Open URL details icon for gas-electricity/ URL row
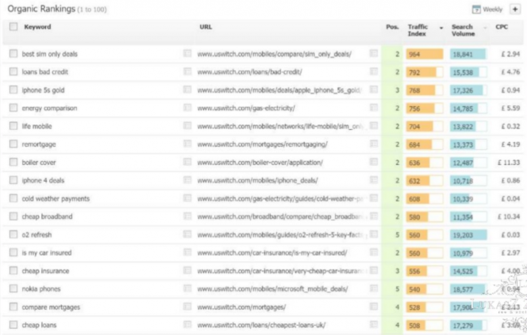527x335 pixels. point(374,107)
